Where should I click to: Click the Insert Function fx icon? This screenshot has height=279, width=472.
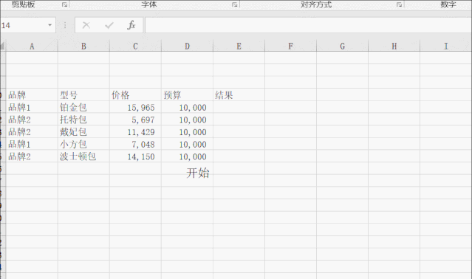point(131,25)
